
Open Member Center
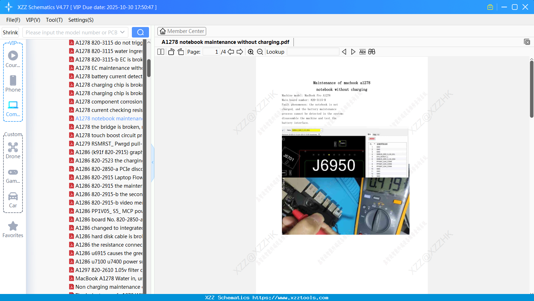tap(182, 31)
